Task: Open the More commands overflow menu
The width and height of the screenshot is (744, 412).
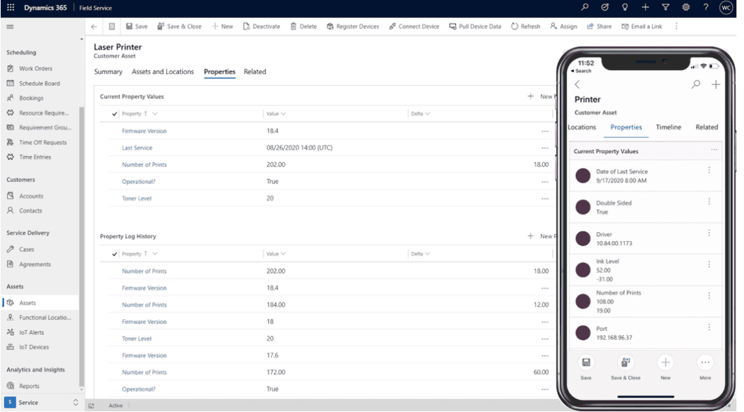Action: pos(677,26)
